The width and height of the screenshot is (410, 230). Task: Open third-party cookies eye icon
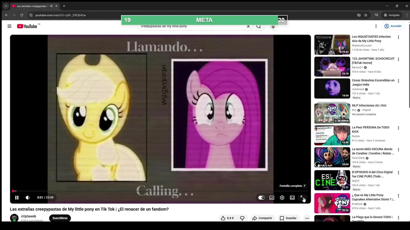click(359, 15)
